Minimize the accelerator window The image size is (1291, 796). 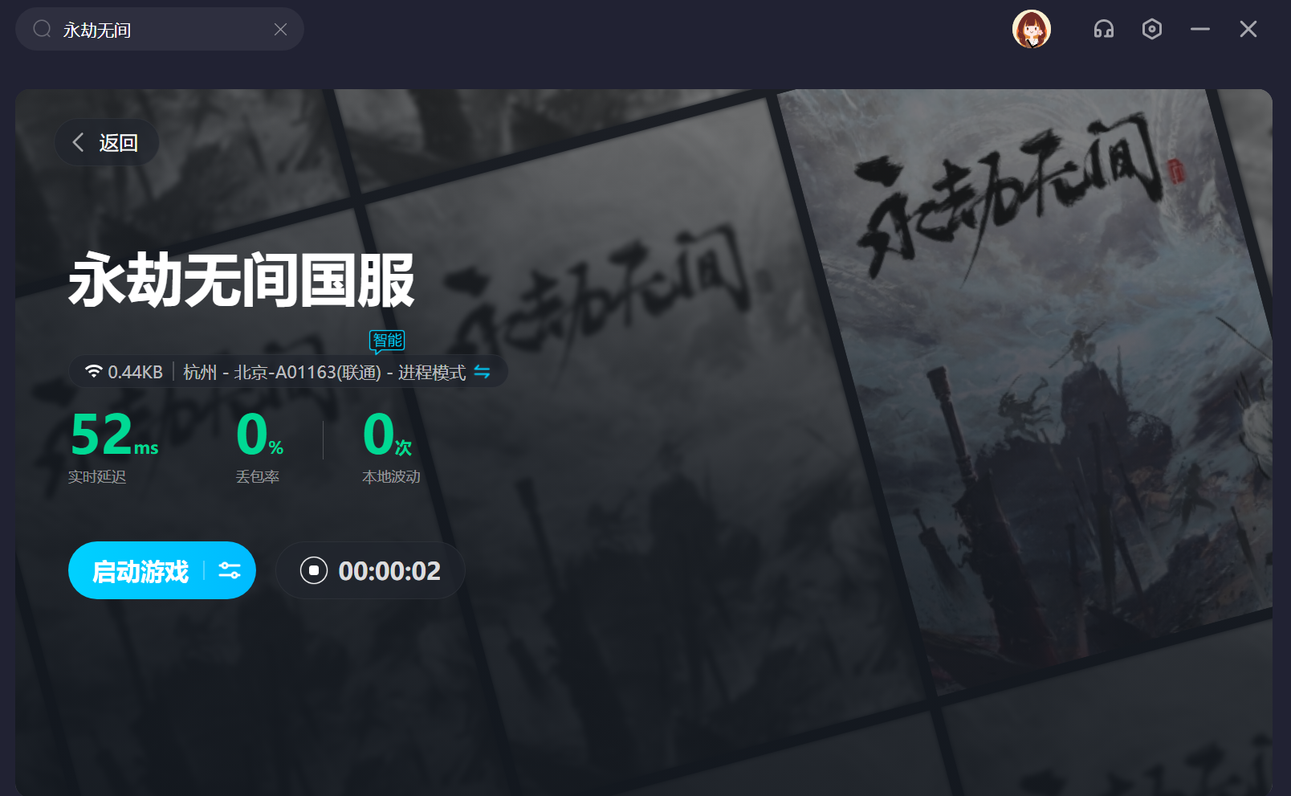coord(1200,30)
